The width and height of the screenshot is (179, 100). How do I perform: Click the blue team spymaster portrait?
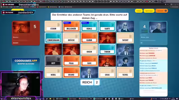[x=158, y=27]
